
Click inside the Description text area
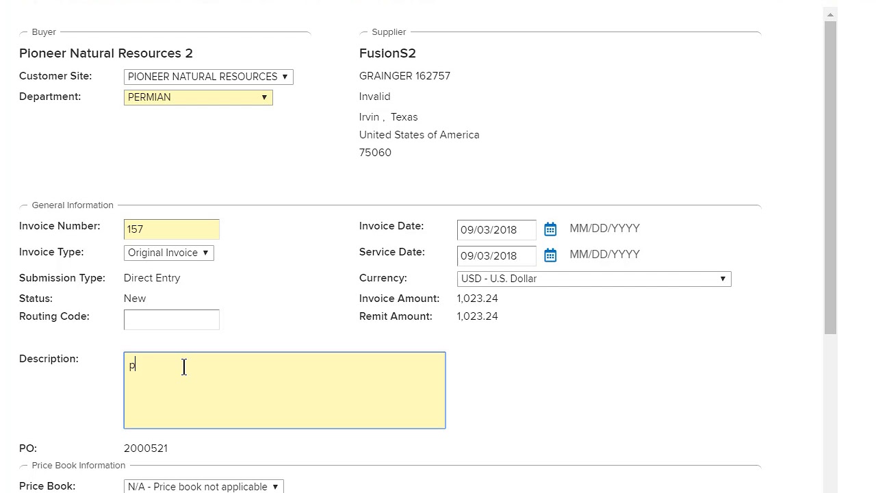pyautogui.click(x=285, y=390)
